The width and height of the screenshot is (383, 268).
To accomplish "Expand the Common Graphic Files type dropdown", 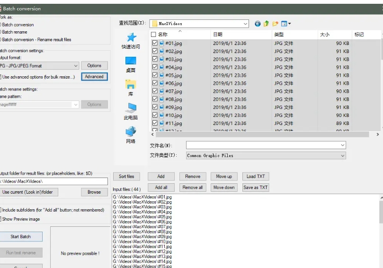I will coord(342,156).
